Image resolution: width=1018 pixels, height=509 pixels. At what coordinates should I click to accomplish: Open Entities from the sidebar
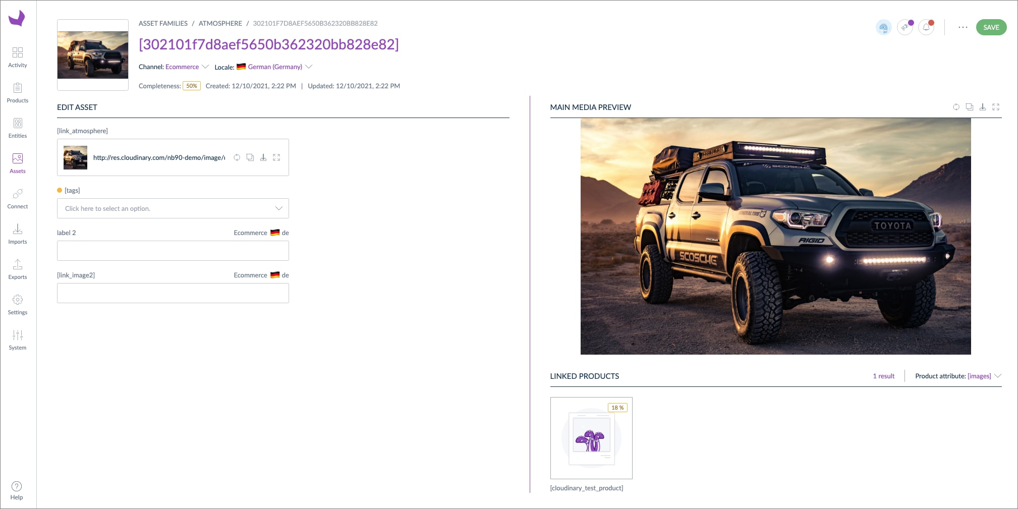(18, 128)
